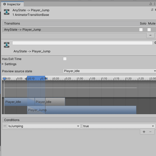Open the condition value dropdown showing true

119,126
